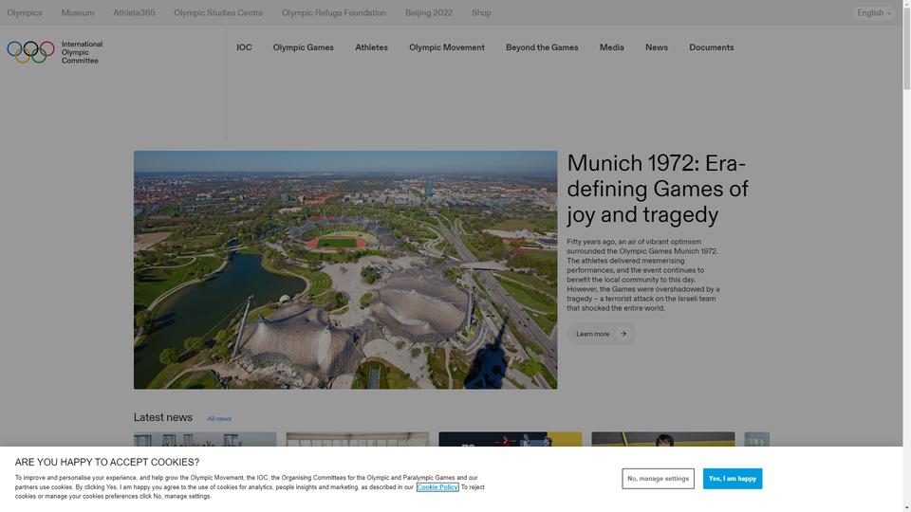Click the International Olympic Committee text
The image size is (911, 512).
tap(82, 52)
